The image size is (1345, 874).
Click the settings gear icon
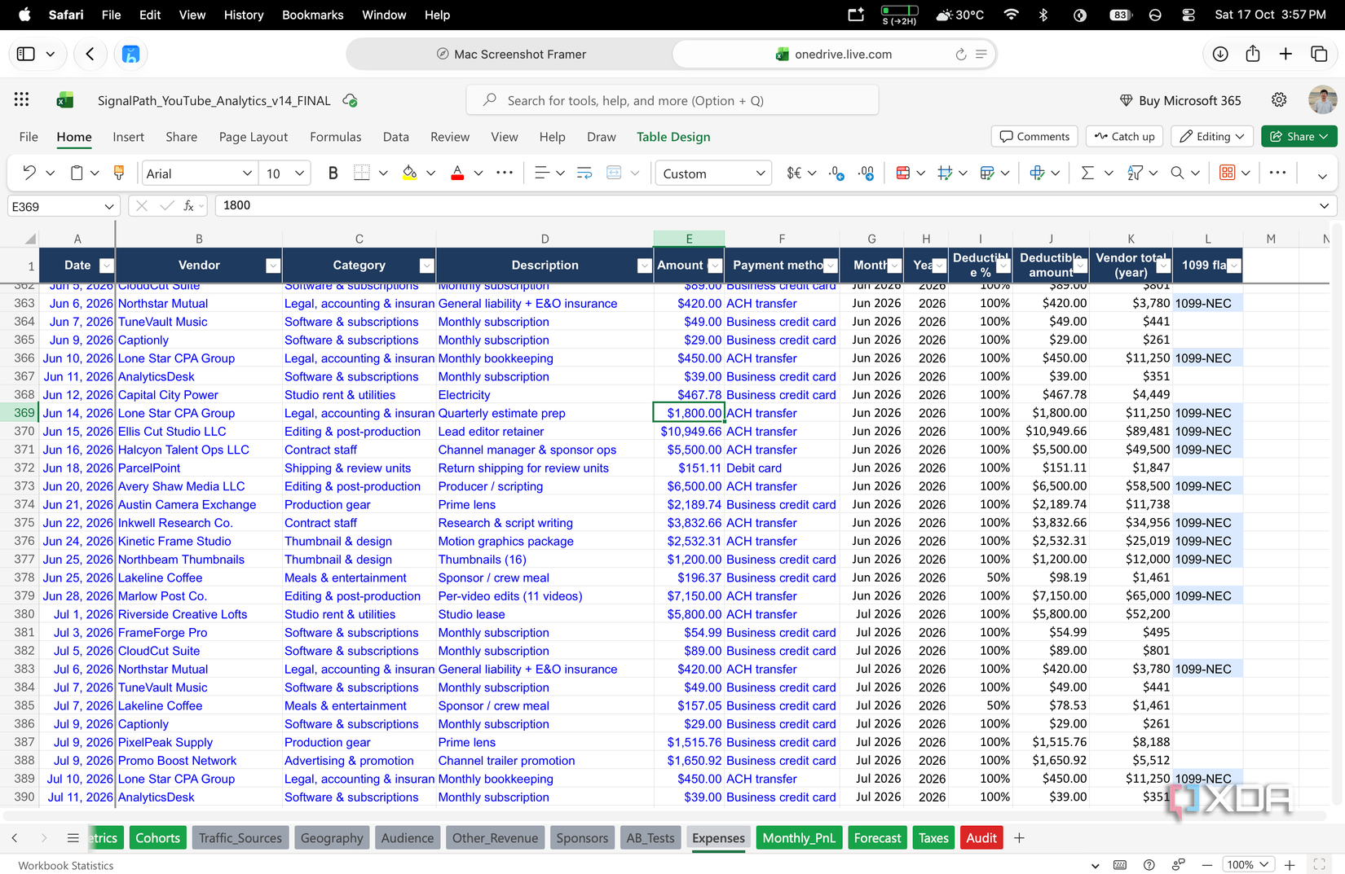click(x=1279, y=100)
